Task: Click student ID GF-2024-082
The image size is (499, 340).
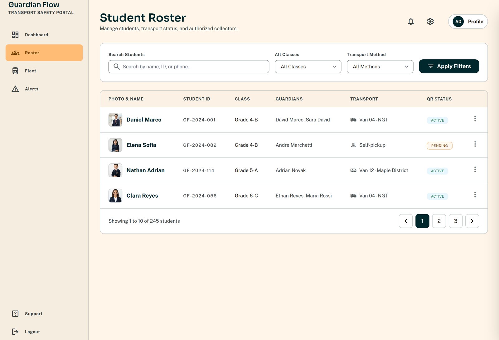Action: [x=200, y=145]
